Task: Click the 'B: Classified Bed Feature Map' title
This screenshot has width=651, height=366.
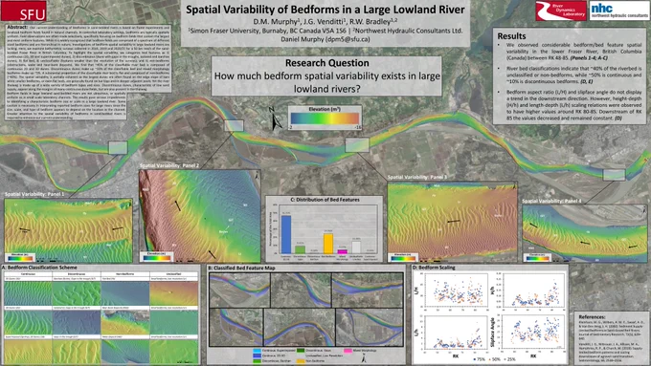Action: [x=241, y=268]
